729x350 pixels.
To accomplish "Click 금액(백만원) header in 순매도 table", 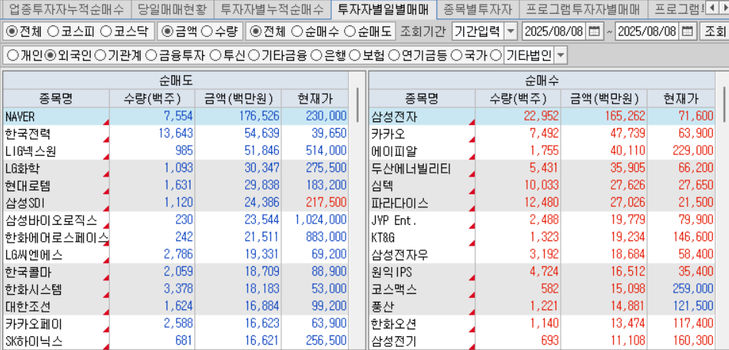I will 237,98.
